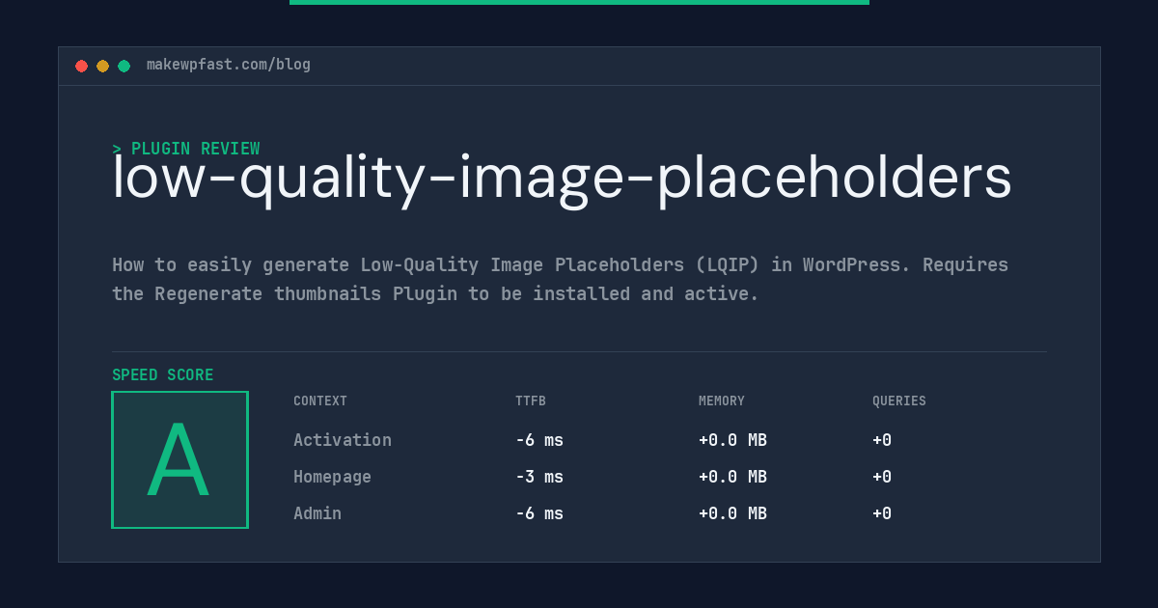Click the CONTEXT column header

320,401
